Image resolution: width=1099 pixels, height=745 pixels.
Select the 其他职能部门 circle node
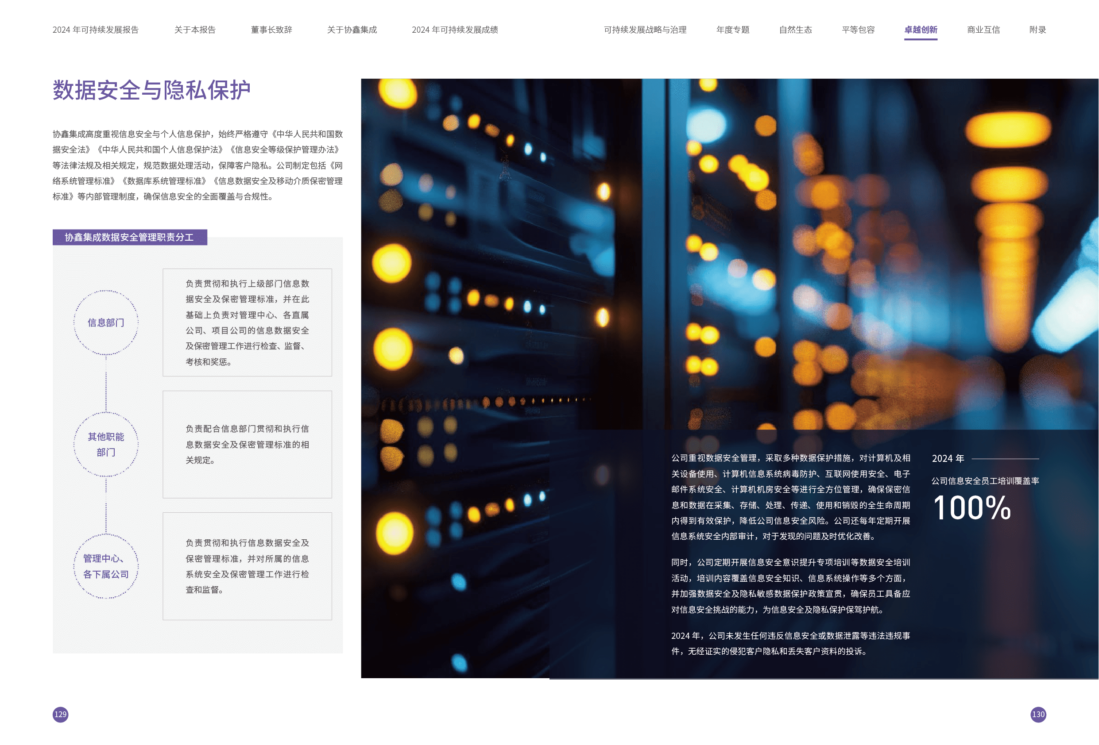coord(106,444)
